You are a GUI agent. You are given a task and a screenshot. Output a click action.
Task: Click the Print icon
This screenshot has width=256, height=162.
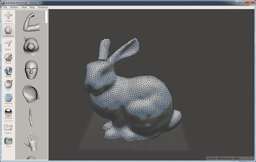click(8, 141)
